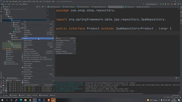Open the Java Enterprise tool window button
Image resolution: width=182 pixels, height=102 pixels.
pos(44,95)
